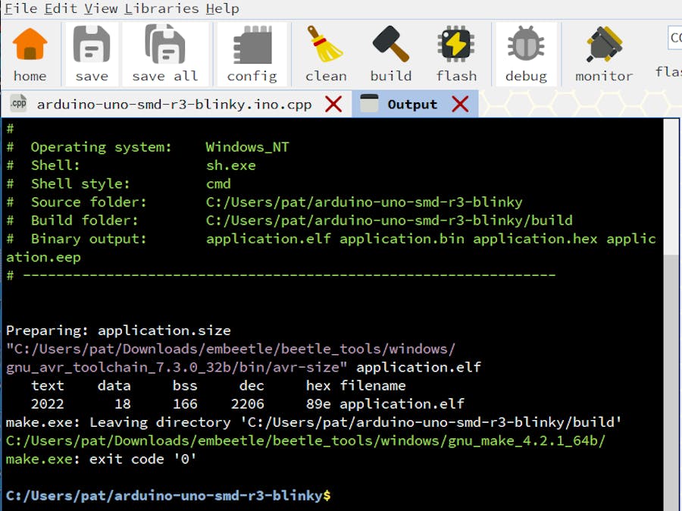Open the serial monitor icon
Viewport: 682px width, 511px height.
coord(604,47)
